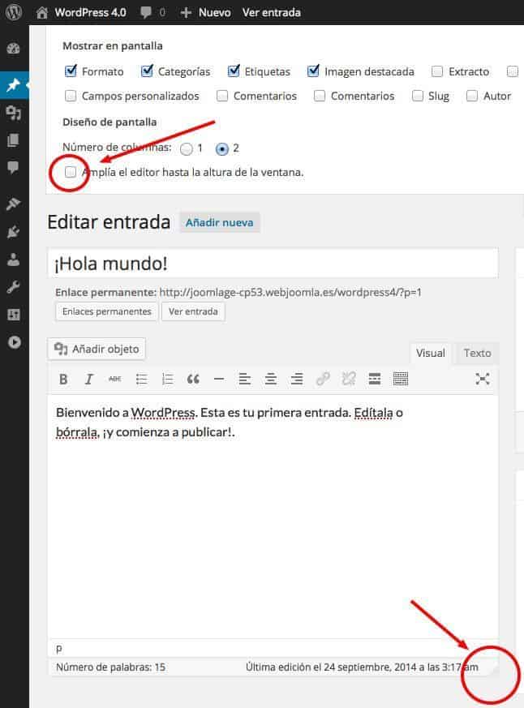524x708 pixels.
Task: Click the Añadir objeto media button
Action: (x=97, y=349)
